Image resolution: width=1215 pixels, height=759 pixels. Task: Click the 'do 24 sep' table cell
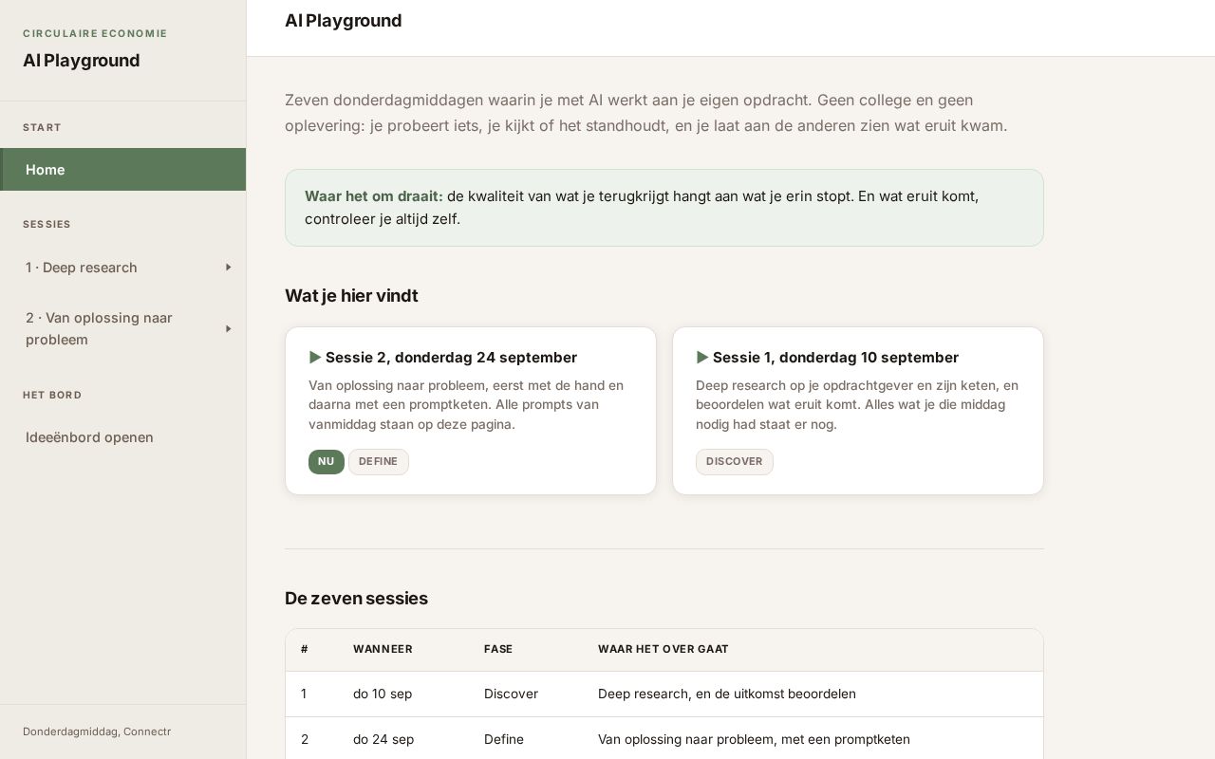(x=383, y=739)
